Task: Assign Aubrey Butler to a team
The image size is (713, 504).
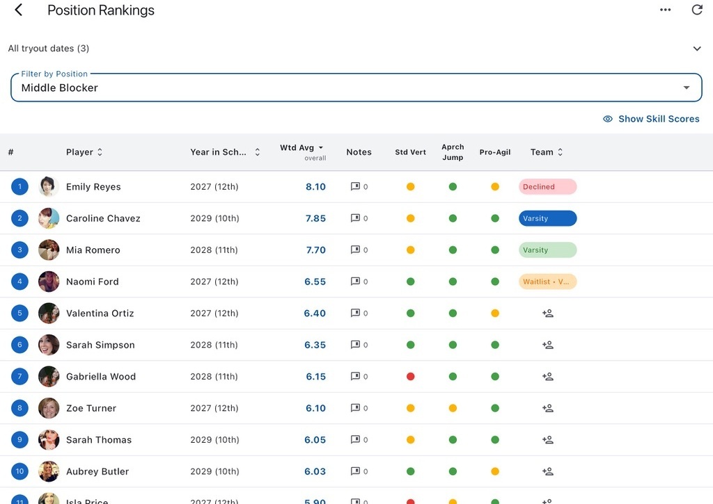Action: point(547,471)
